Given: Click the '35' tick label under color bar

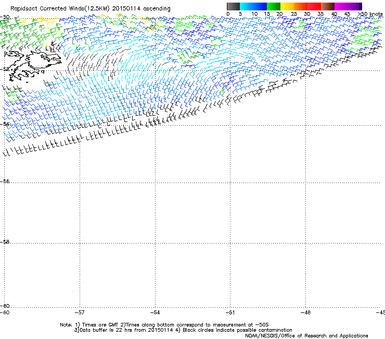Looking at the screenshot, I should pyautogui.click(x=320, y=14).
